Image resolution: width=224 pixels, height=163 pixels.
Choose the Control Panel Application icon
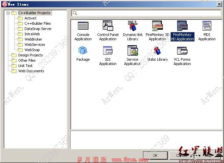click(108, 26)
